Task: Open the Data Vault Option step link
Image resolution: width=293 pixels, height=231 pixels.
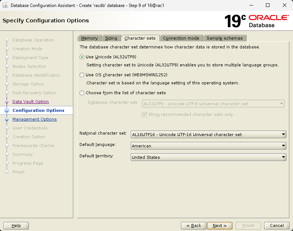Action: click(31, 102)
